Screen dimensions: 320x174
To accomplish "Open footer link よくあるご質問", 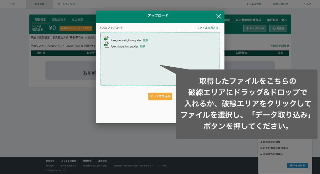I will 69,161.
